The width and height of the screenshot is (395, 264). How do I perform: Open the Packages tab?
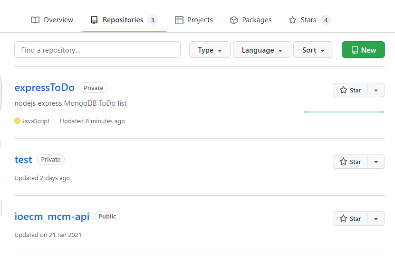pyautogui.click(x=250, y=20)
